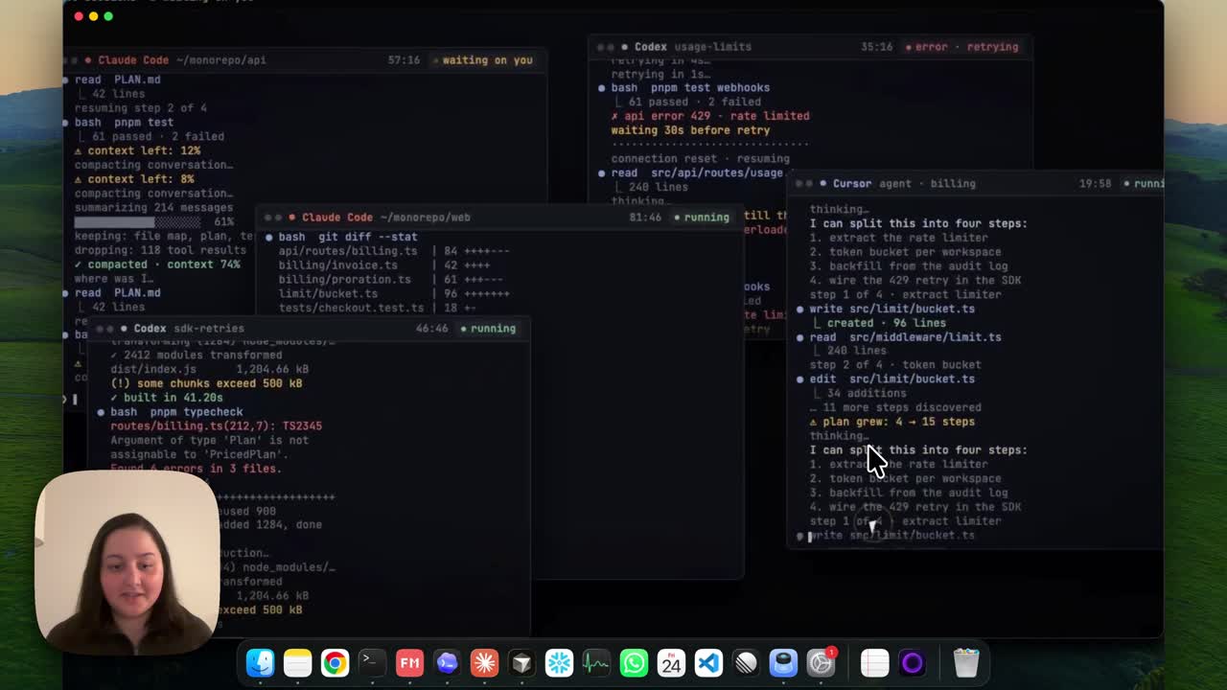Viewport: 1227px width, 690px height.
Task: Open the Trash in the dock
Action: pyautogui.click(x=966, y=662)
